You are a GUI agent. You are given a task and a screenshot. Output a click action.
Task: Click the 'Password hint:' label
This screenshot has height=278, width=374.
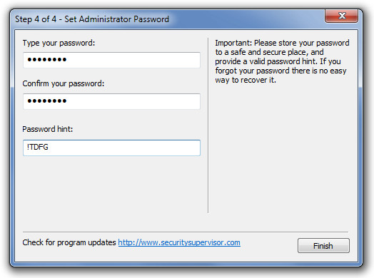pyautogui.click(x=48, y=129)
